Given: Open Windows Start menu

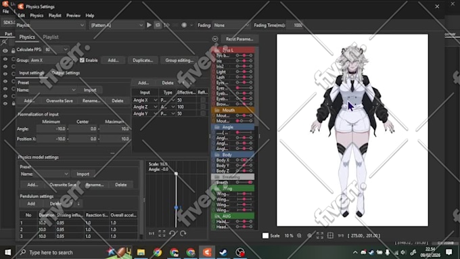Looking at the screenshot, I should coord(8,252).
